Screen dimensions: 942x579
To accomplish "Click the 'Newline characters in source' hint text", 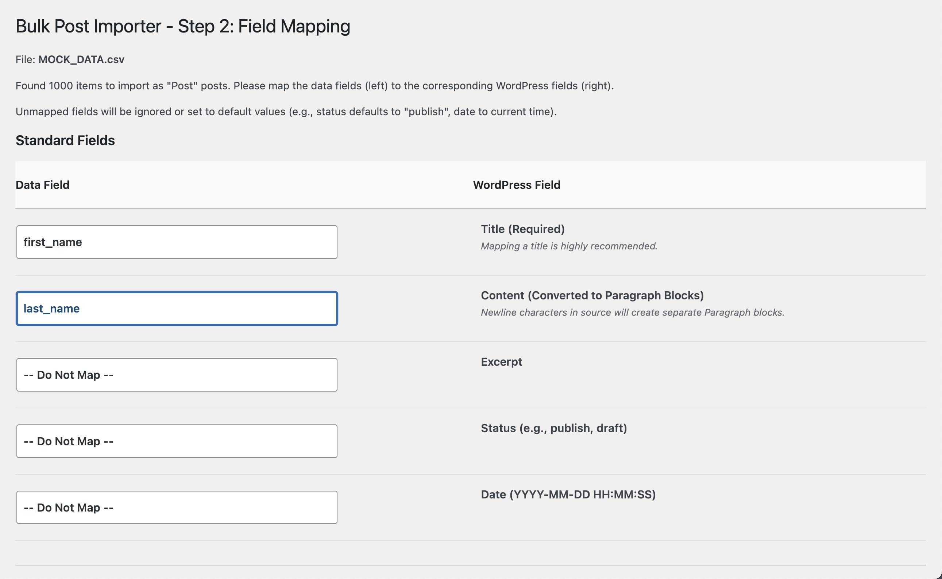I will 632,312.
